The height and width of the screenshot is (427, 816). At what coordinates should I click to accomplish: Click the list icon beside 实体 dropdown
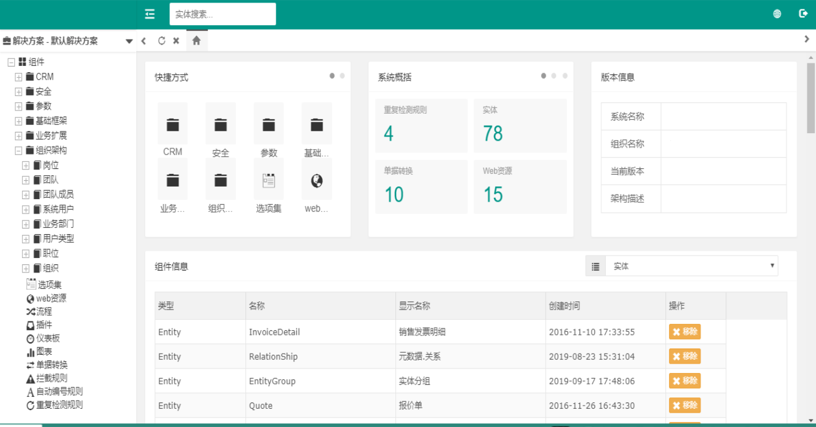pyautogui.click(x=596, y=266)
